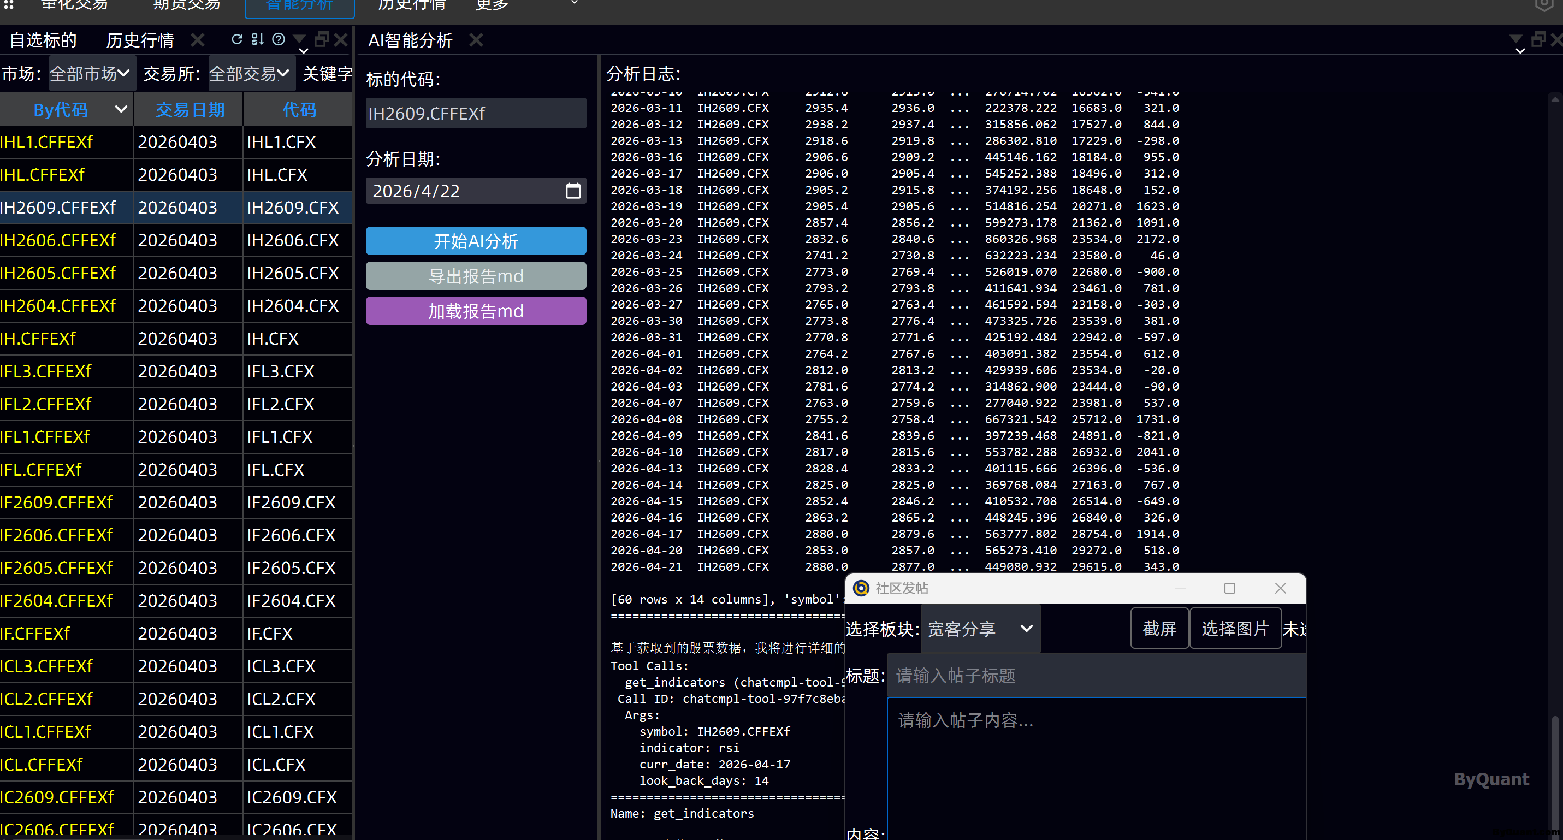This screenshot has height=840, width=1563.
Task: Open the By代码 column sort dropdown
Action: point(121,110)
